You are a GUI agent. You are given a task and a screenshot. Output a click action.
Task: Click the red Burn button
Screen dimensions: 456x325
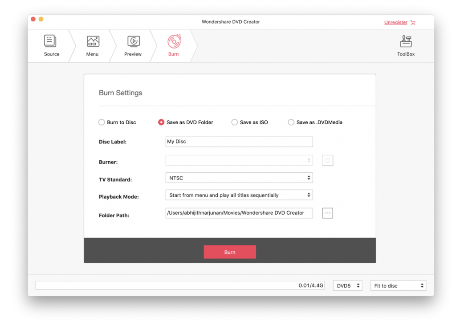pyautogui.click(x=230, y=252)
